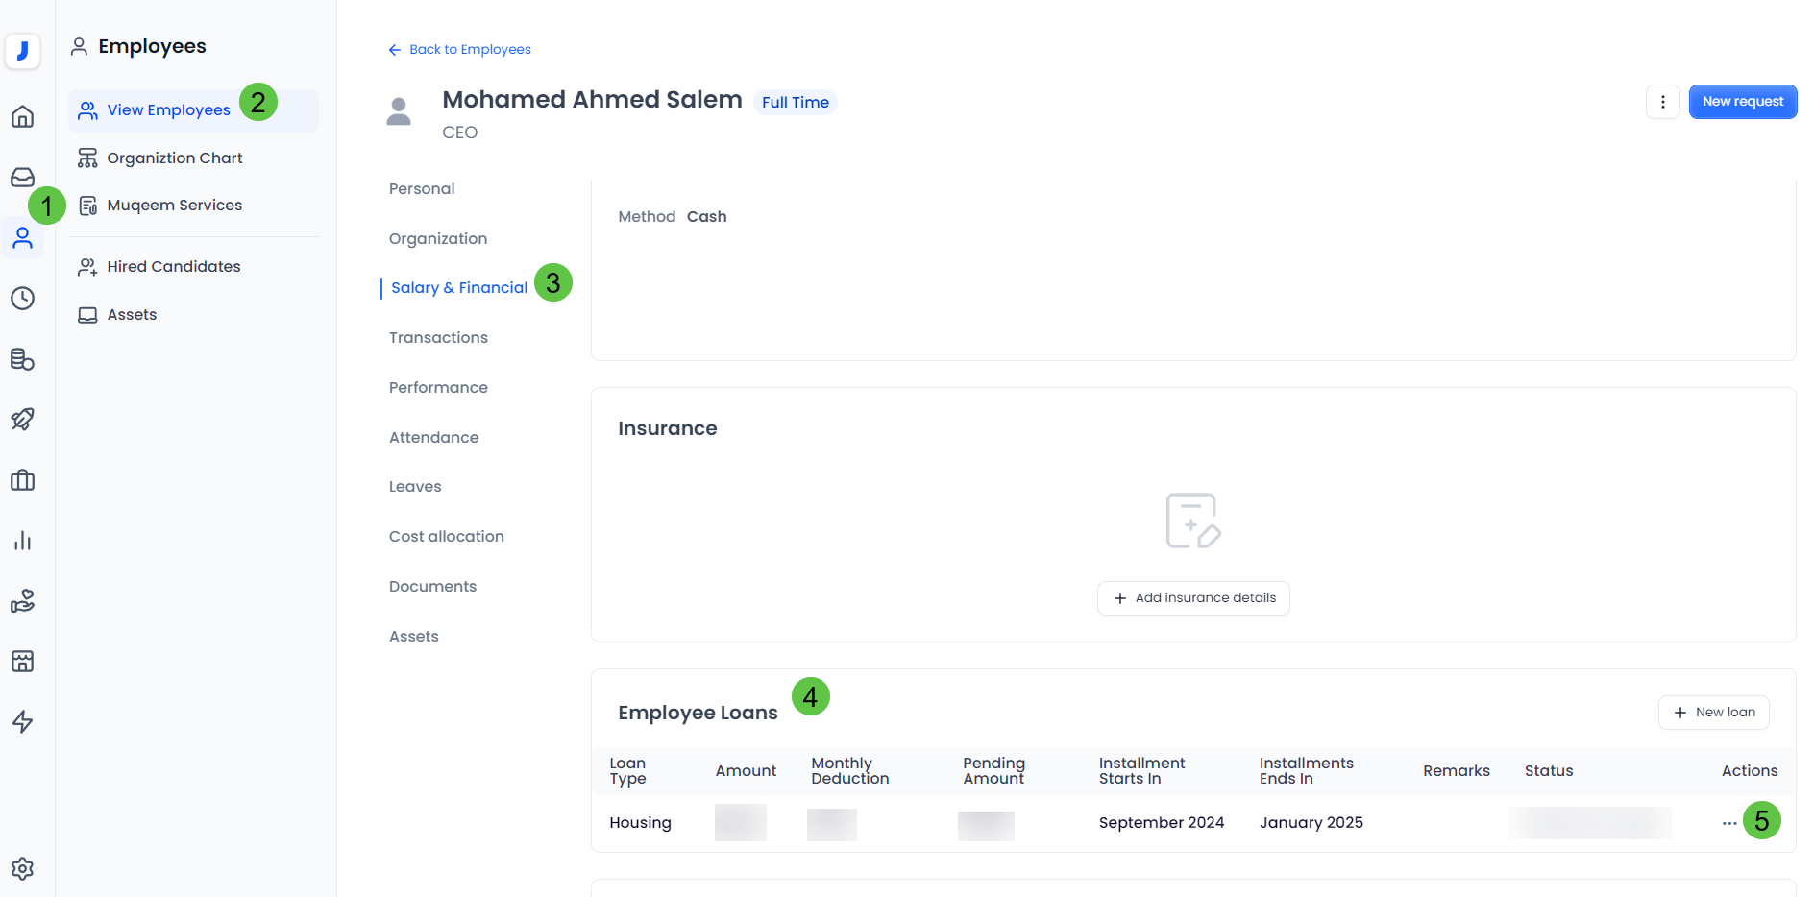Click the lightning bolt icon in sidebar
Viewport: 1814px width, 897px height.
(22, 722)
